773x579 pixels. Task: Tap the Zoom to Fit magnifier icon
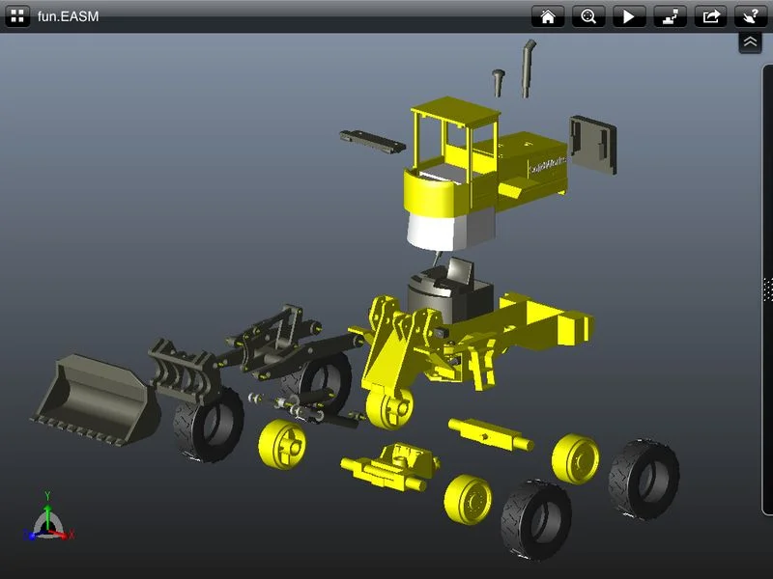click(587, 16)
